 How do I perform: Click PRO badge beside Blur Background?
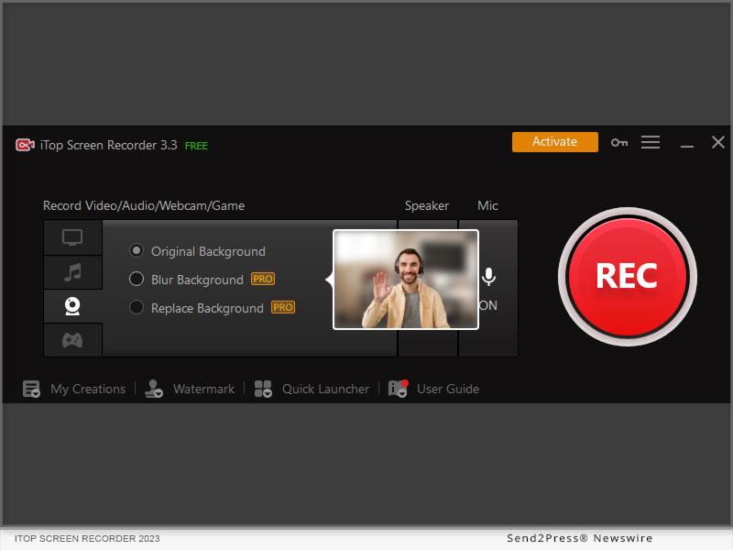point(263,280)
